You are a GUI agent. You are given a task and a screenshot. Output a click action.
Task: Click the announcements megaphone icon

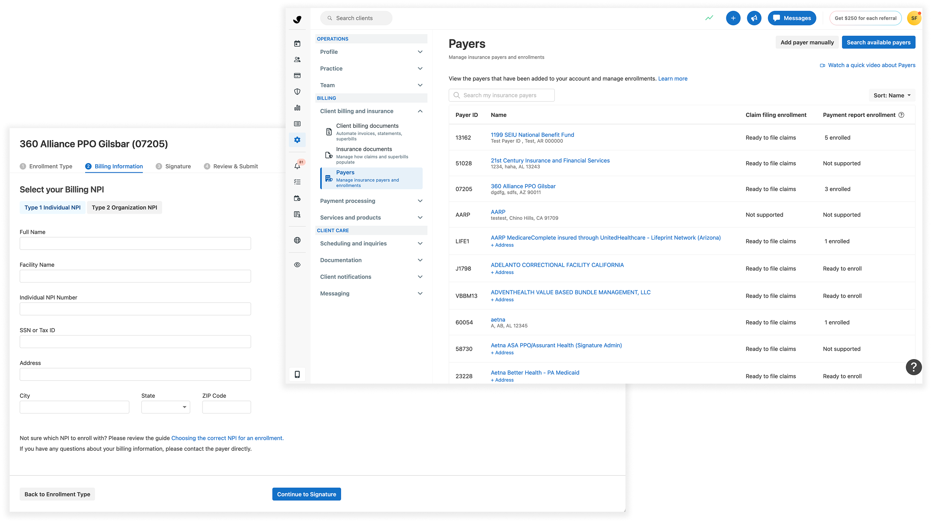pyautogui.click(x=754, y=18)
